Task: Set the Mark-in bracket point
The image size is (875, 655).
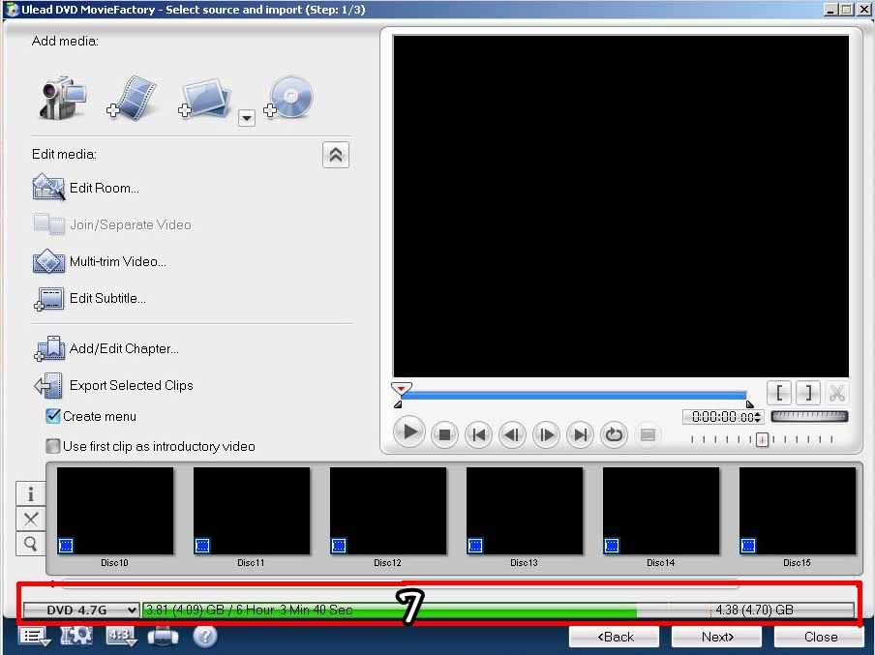Action: click(779, 393)
